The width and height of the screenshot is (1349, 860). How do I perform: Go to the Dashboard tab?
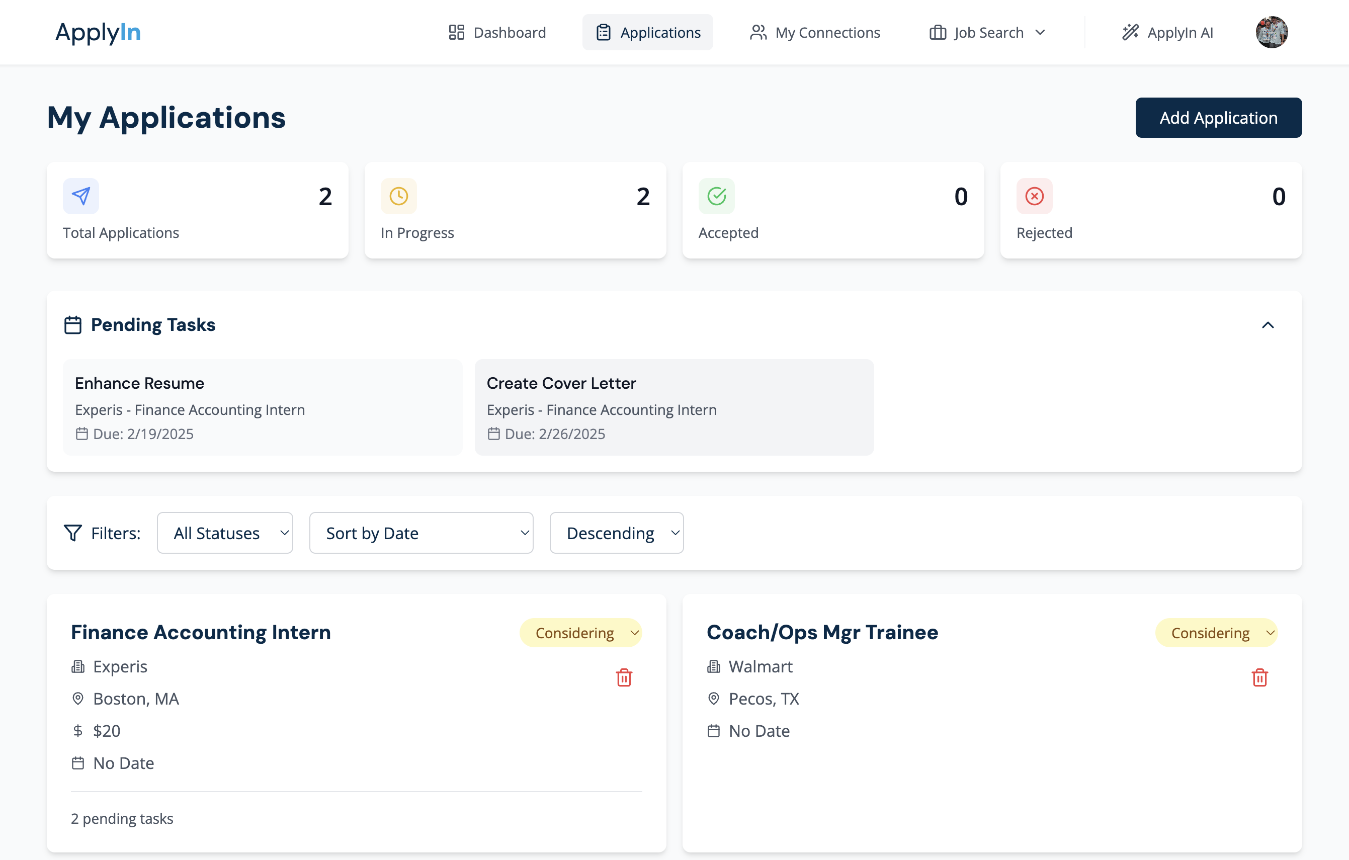(497, 33)
